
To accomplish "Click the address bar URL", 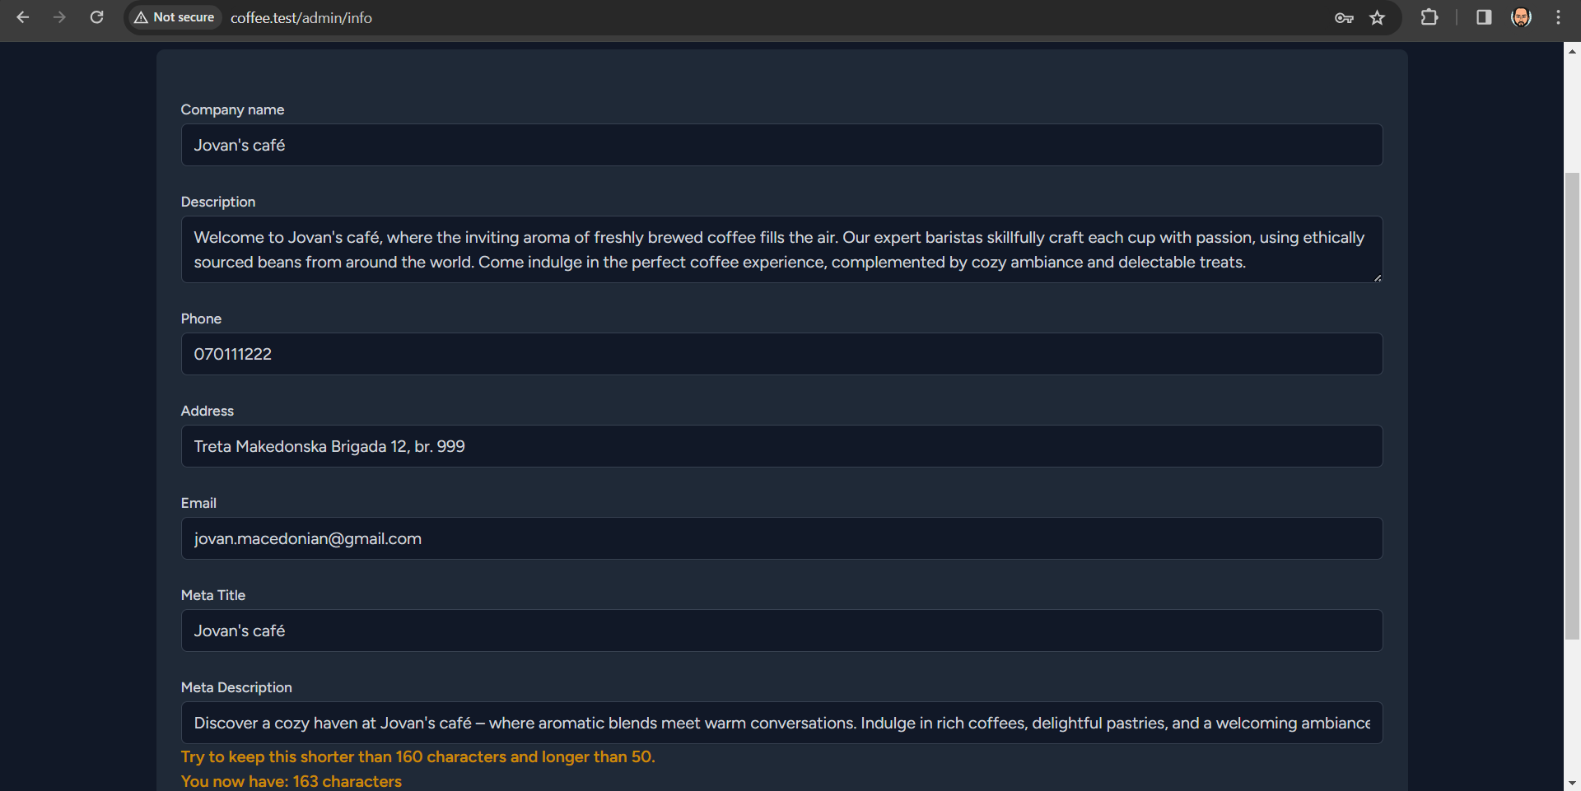I will pyautogui.click(x=301, y=18).
